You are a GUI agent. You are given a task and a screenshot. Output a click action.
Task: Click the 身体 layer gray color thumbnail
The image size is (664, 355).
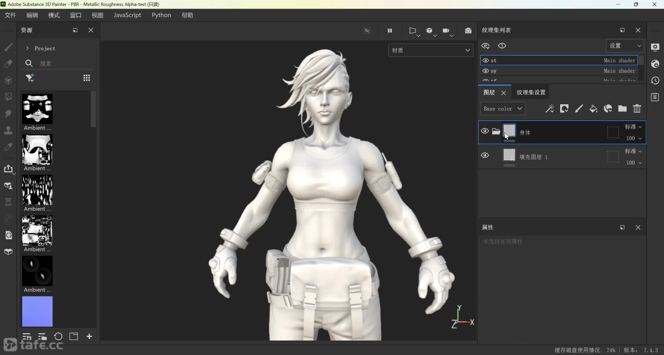tap(509, 130)
